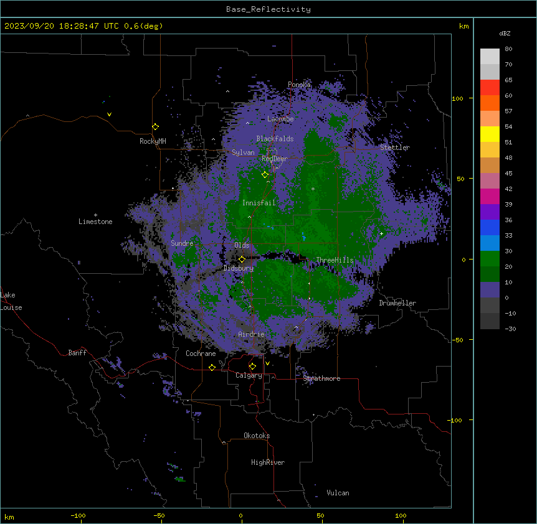
Task: Click the Base_Reflectivity title text
Action: [x=268, y=9]
